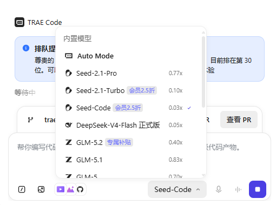Click the purple video play icon
Viewport: 276px width, 205px height.
61,189
